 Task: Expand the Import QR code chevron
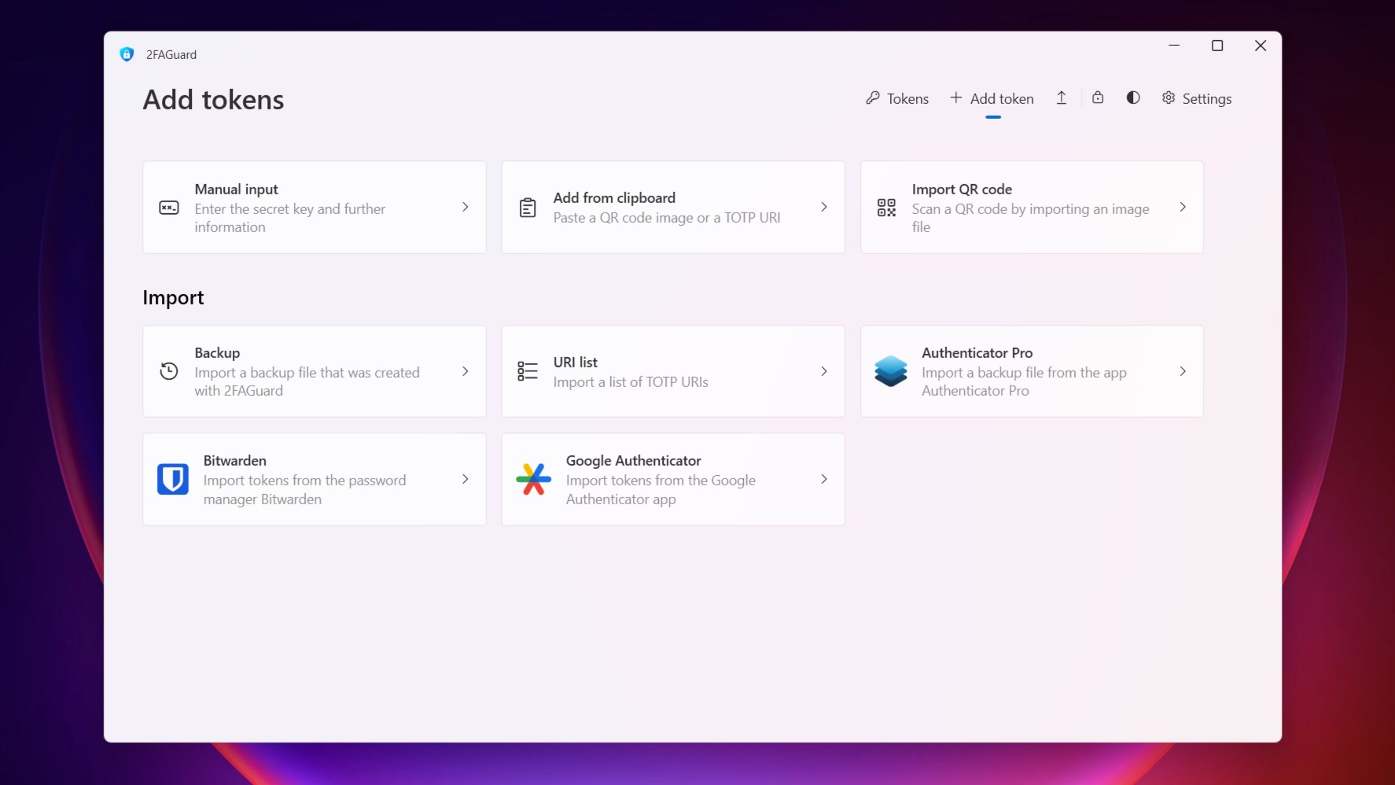tap(1183, 207)
